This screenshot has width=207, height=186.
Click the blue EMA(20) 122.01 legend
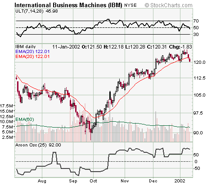[32, 52]
